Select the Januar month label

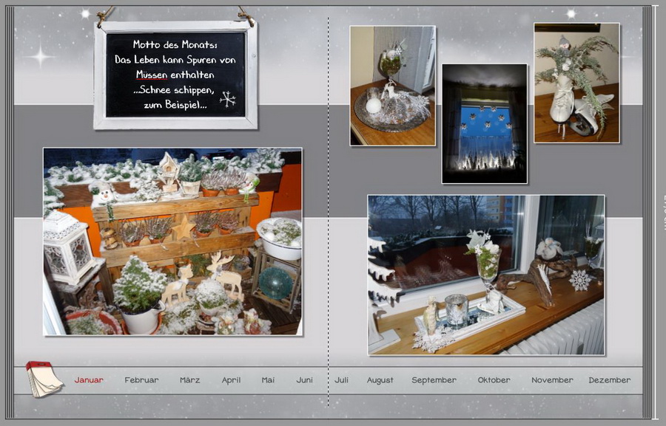coord(89,379)
